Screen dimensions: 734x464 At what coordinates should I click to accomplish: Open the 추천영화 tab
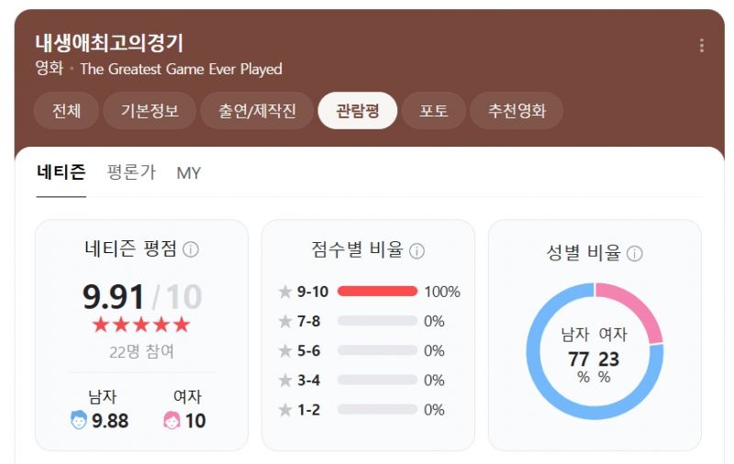pos(517,111)
